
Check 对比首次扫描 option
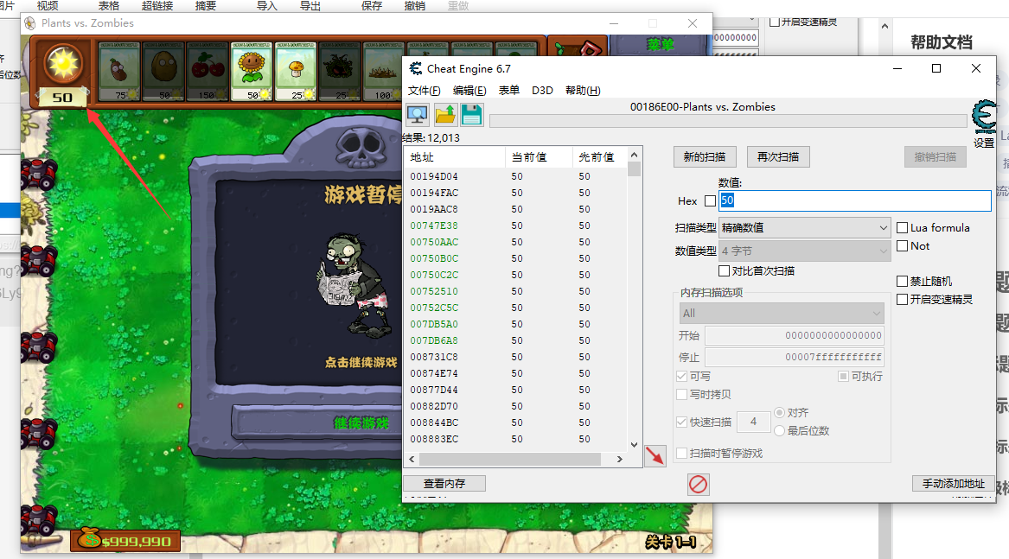[x=724, y=270]
